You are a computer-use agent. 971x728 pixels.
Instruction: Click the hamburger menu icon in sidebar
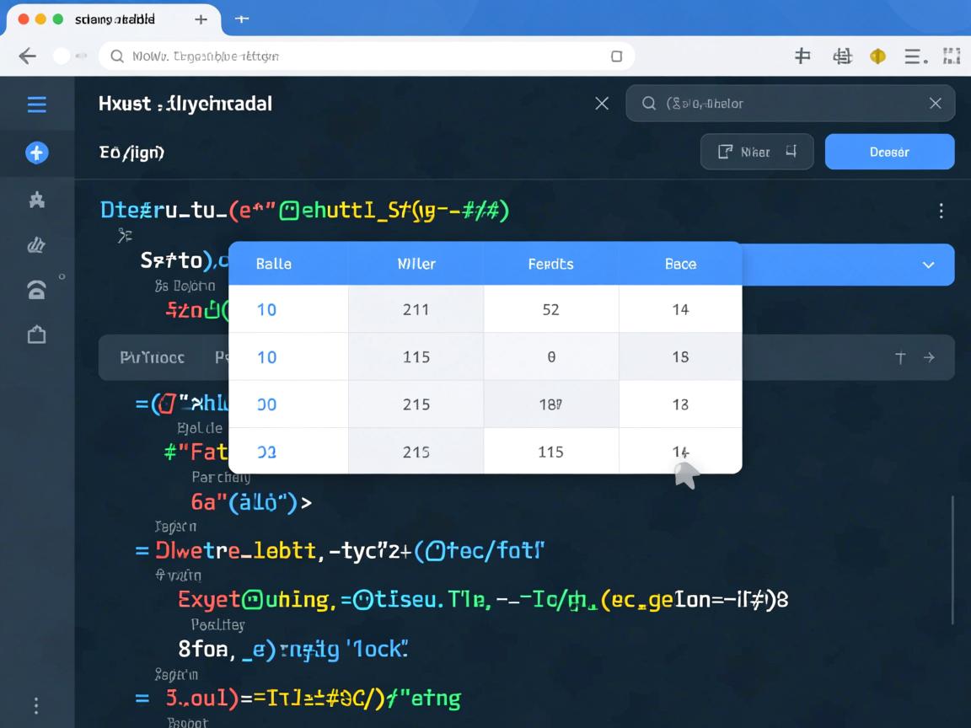pos(36,104)
